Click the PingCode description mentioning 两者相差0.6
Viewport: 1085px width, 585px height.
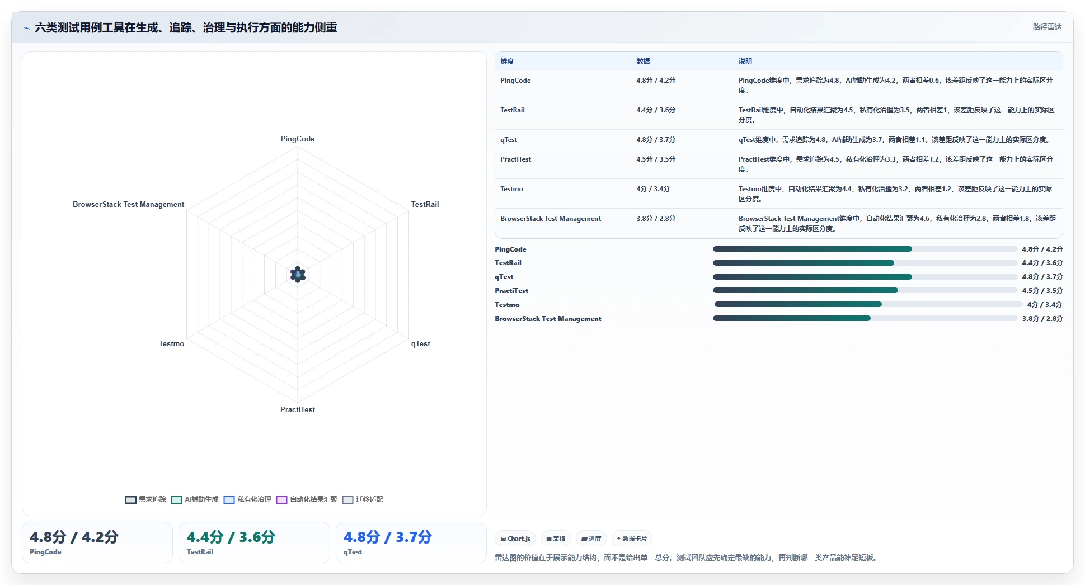tap(895, 86)
